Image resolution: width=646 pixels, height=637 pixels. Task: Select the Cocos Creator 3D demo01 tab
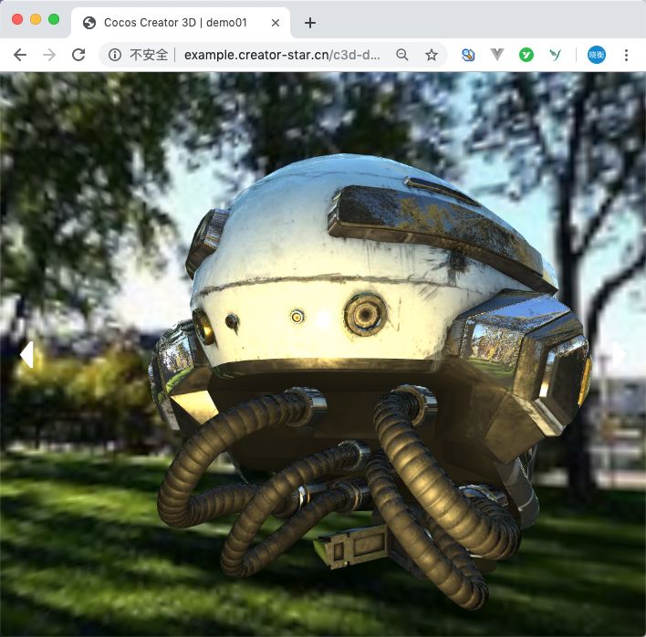pyautogui.click(x=173, y=23)
